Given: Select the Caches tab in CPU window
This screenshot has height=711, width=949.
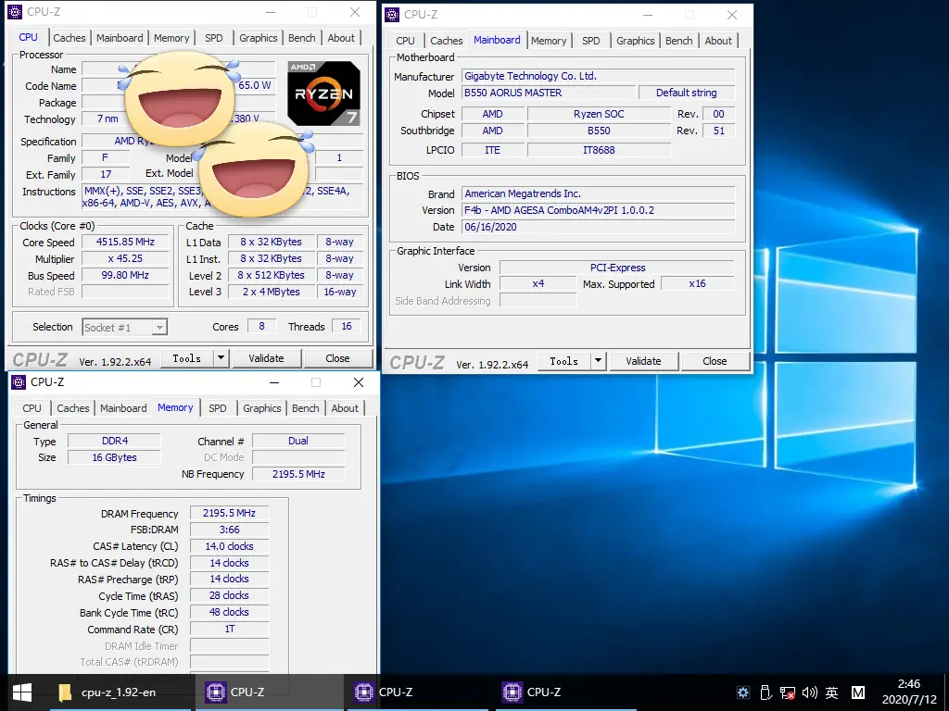Looking at the screenshot, I should click(70, 38).
